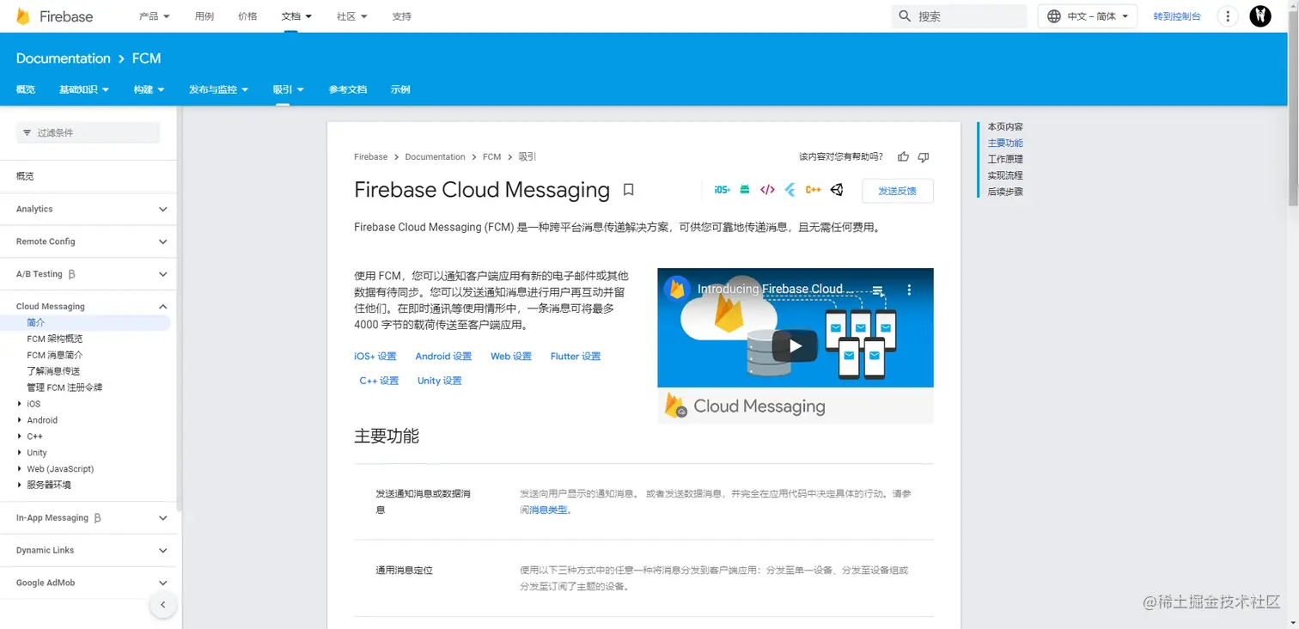1299x629 pixels.
Task: Open the Unity 设置 link
Action: coord(440,381)
